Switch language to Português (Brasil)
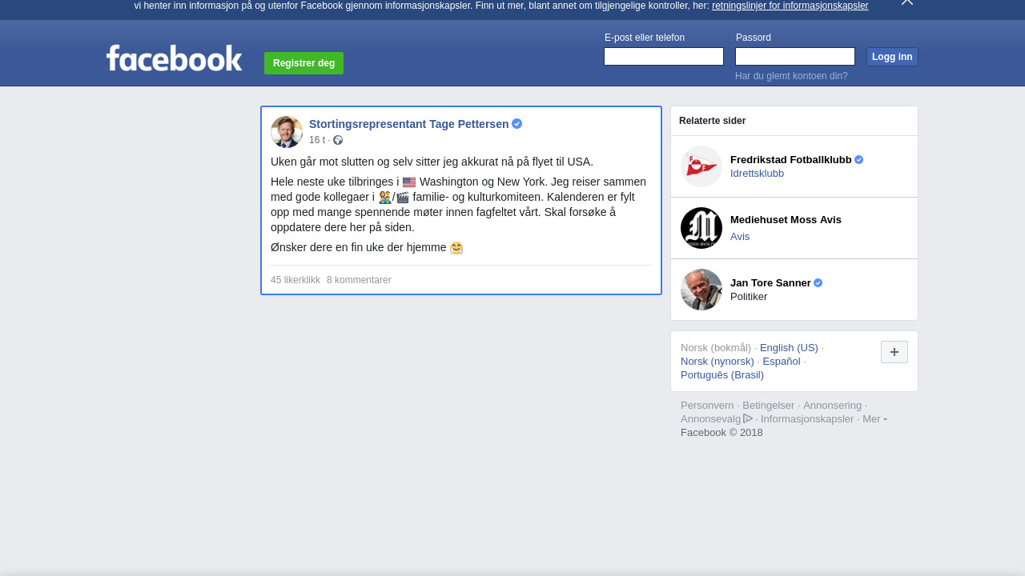 coord(722,375)
